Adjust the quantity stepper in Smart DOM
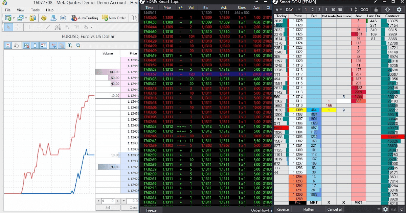 [356, 9]
